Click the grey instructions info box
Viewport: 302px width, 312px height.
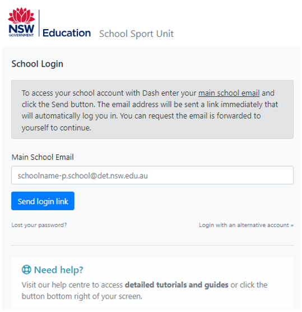(x=152, y=110)
